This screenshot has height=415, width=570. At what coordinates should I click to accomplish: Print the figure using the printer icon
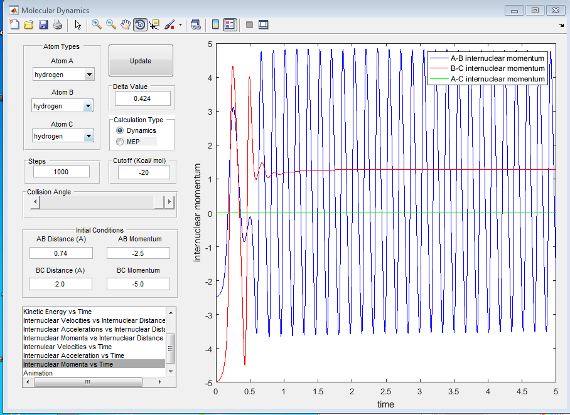point(58,25)
